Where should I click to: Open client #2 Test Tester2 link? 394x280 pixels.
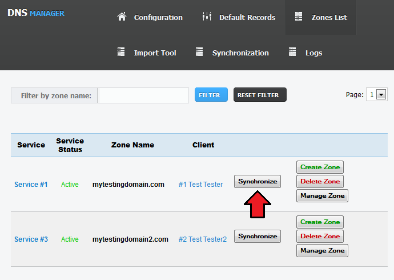click(202, 239)
